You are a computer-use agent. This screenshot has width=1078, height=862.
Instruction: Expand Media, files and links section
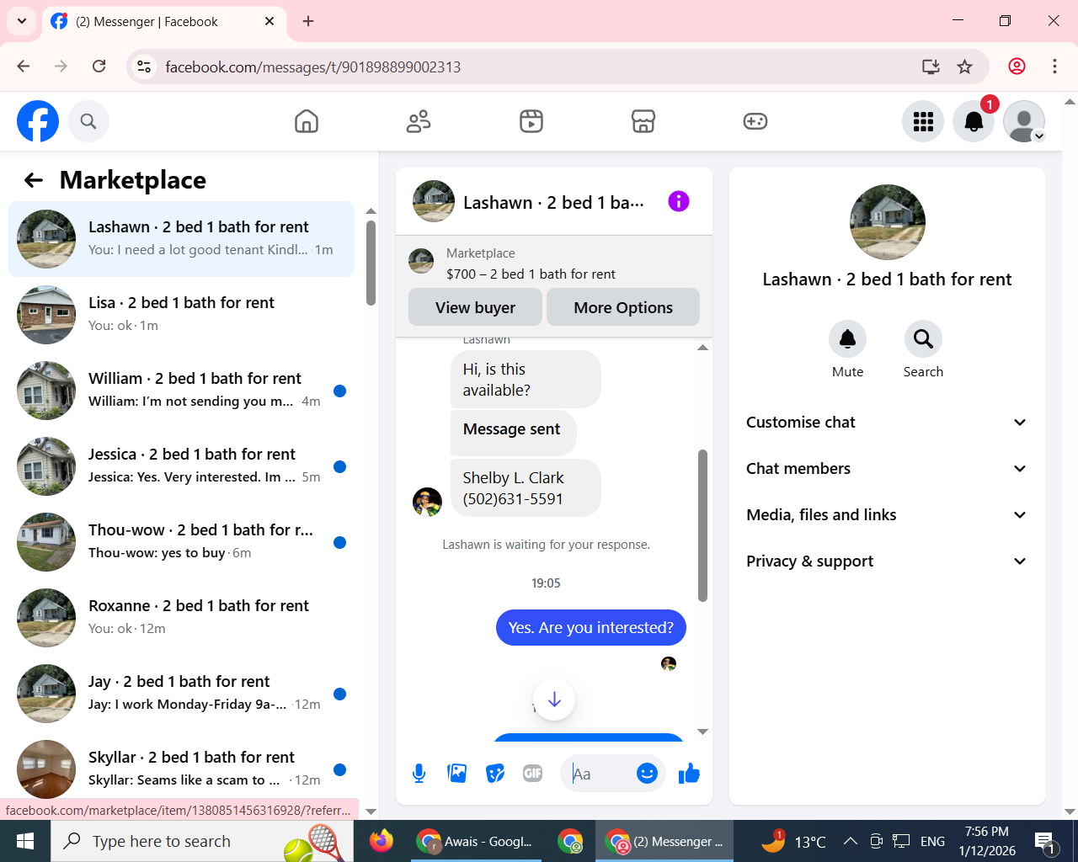[x=887, y=515]
